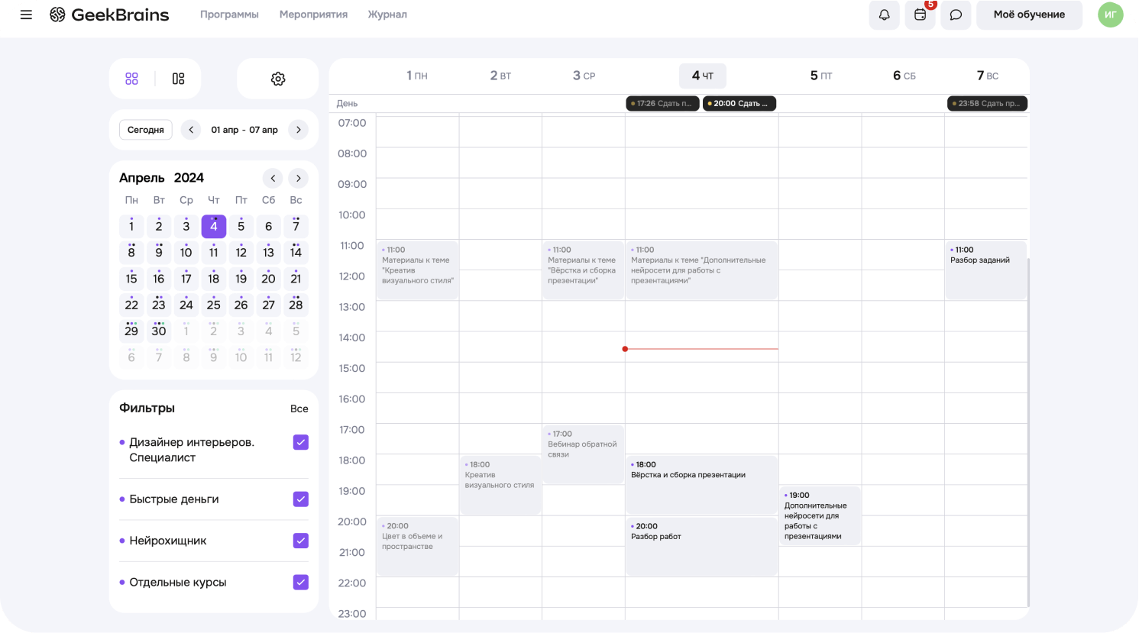Open Журнал menu
Viewport: 1139px width, 633px height.
click(x=387, y=15)
